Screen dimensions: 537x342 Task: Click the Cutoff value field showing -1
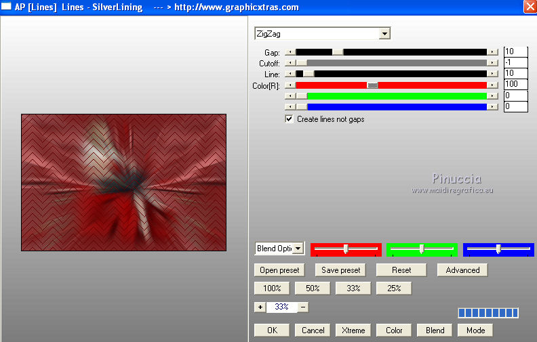click(x=515, y=62)
